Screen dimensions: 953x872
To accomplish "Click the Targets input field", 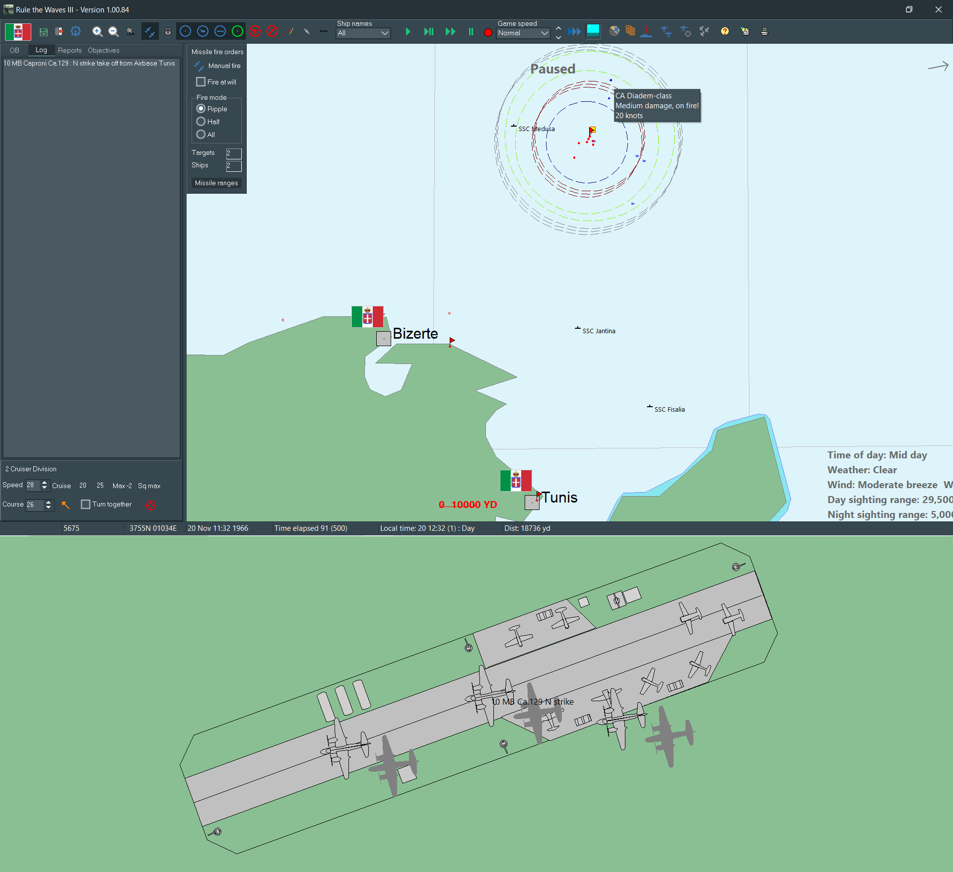I will 234,153.
